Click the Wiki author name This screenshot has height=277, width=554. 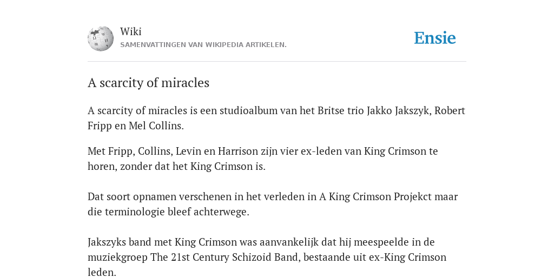pyautogui.click(x=131, y=31)
